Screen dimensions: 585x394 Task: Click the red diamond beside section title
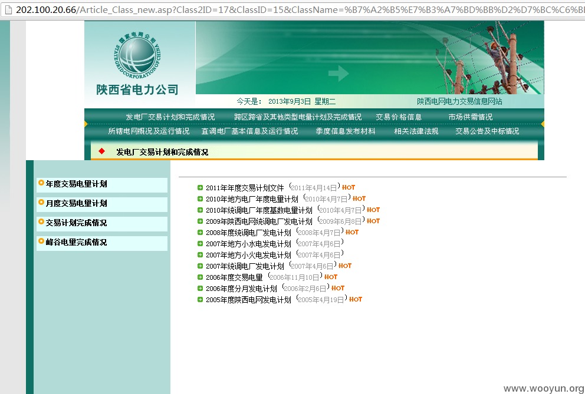click(101, 151)
